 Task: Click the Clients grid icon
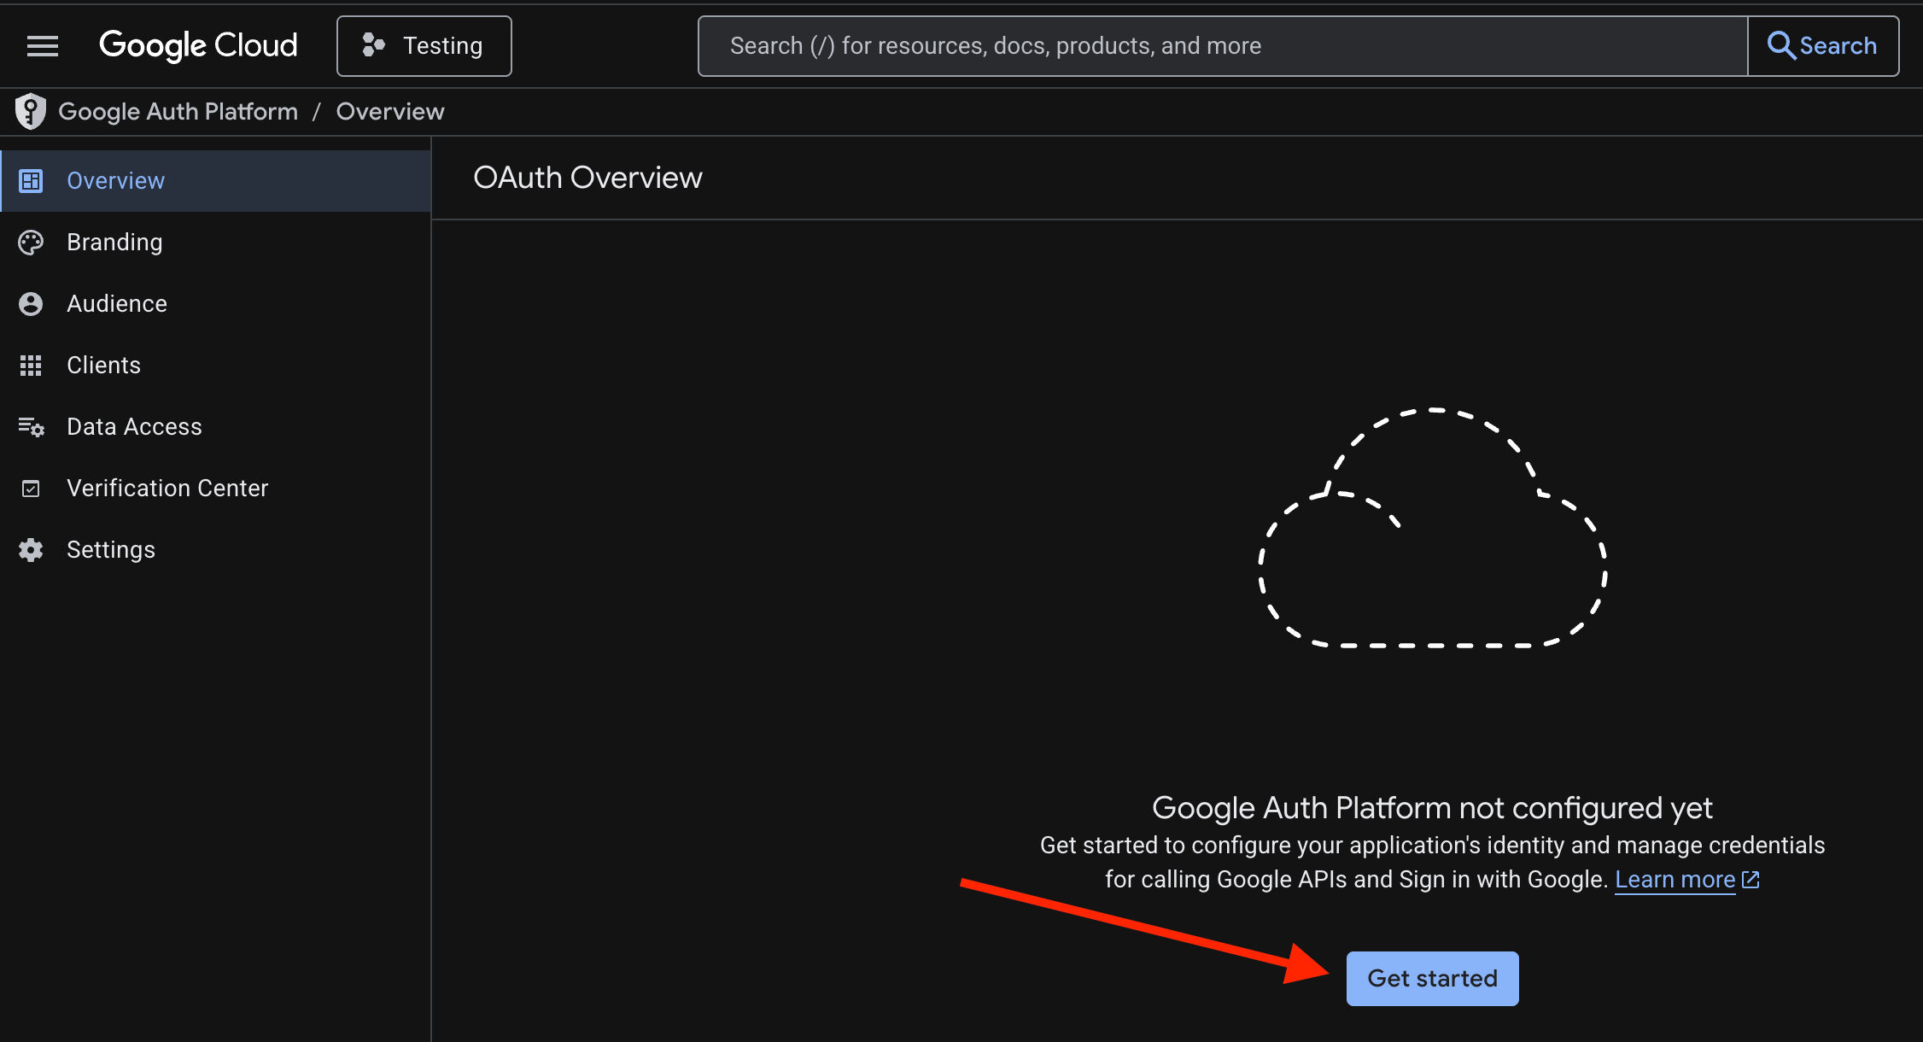pyautogui.click(x=31, y=366)
